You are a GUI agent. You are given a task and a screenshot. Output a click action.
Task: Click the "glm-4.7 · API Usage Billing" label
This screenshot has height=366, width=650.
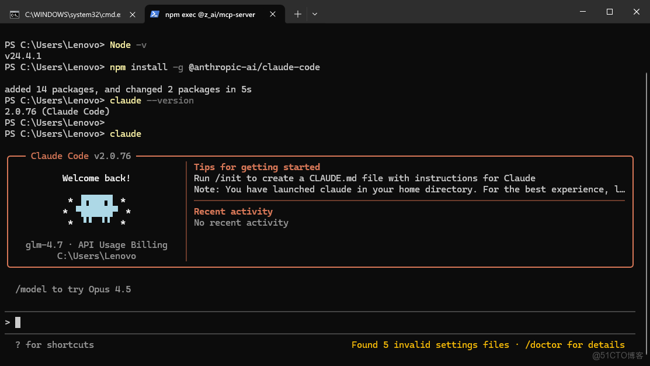tap(96, 245)
